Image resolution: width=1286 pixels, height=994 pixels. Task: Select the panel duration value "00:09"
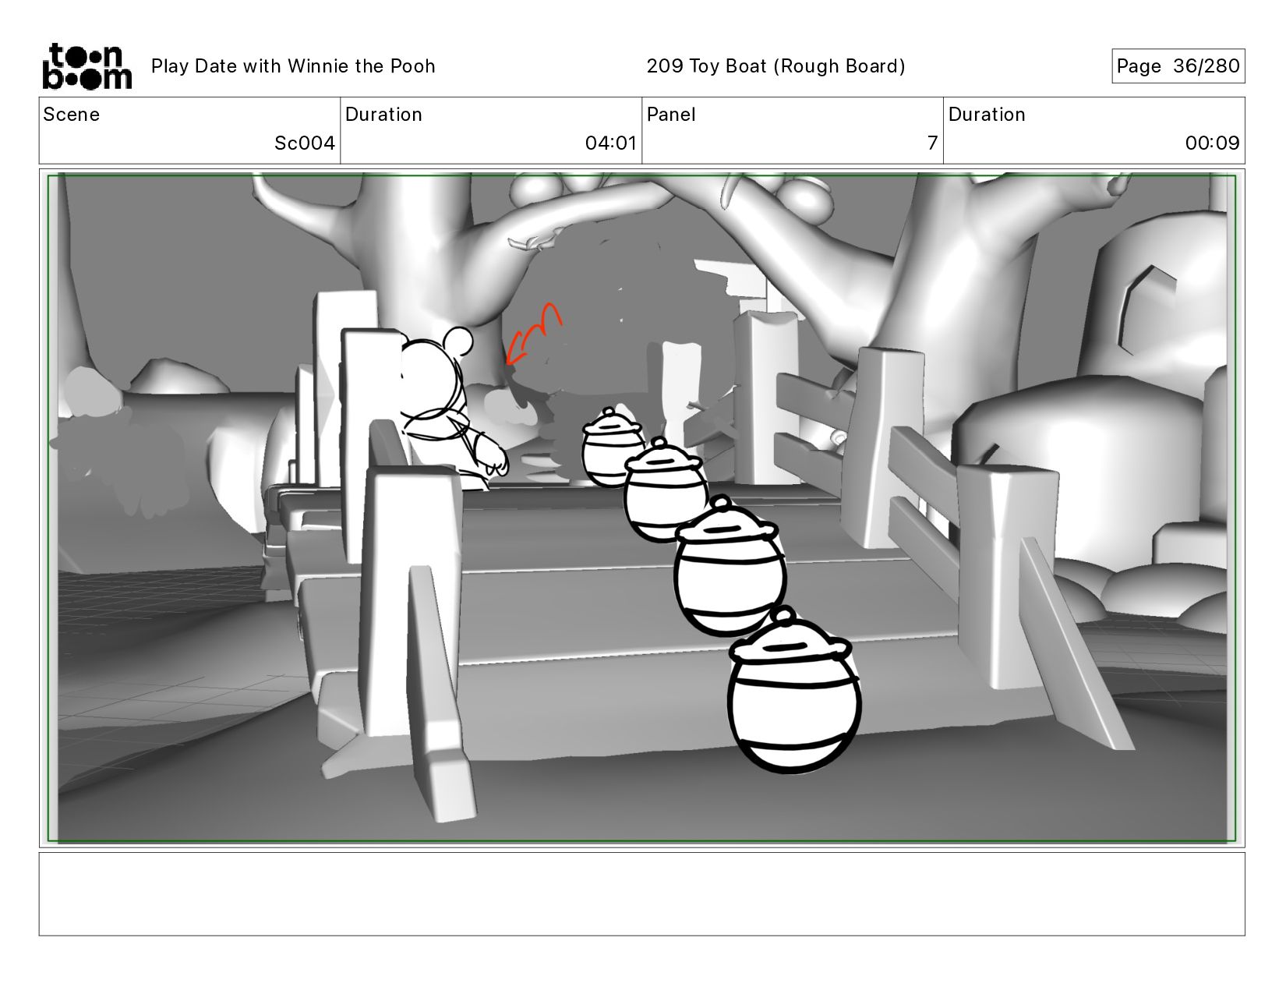tap(1212, 143)
